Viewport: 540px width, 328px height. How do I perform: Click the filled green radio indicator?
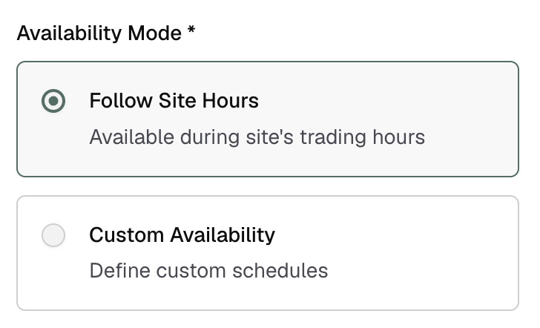click(53, 101)
